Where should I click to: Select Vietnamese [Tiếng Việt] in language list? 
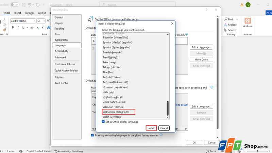coord(134,112)
